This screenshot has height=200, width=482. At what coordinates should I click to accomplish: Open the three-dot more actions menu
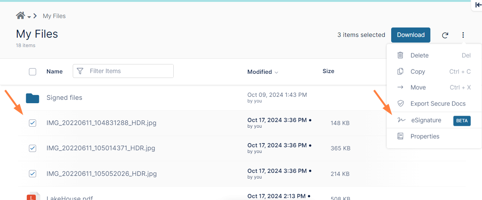463,35
